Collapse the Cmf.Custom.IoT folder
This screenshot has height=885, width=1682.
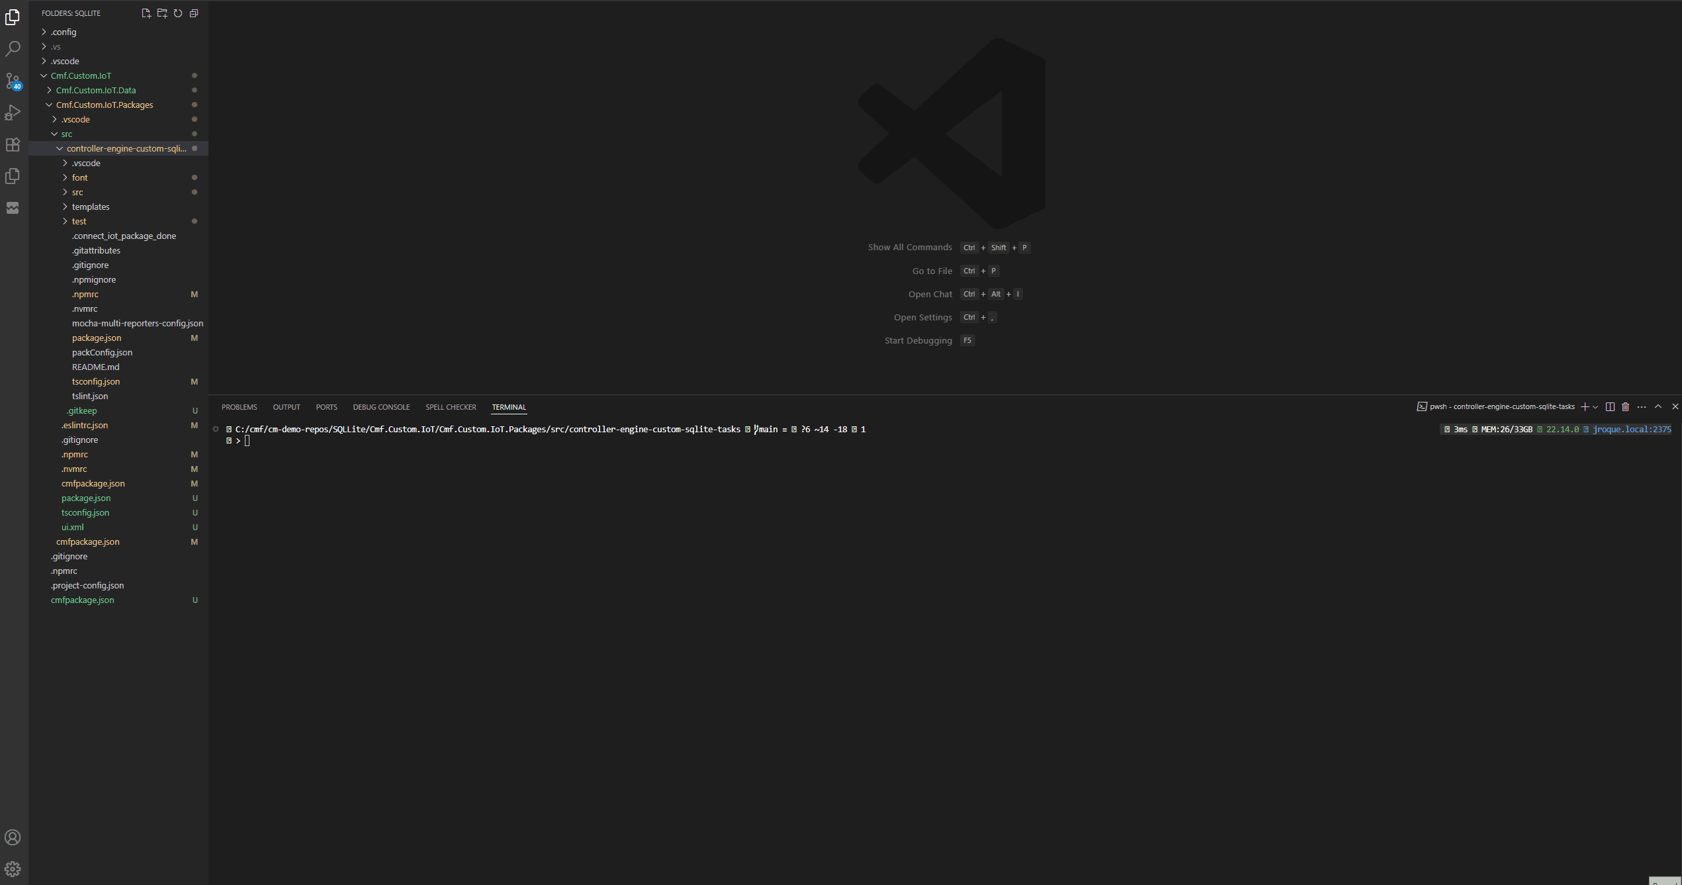pos(119,75)
